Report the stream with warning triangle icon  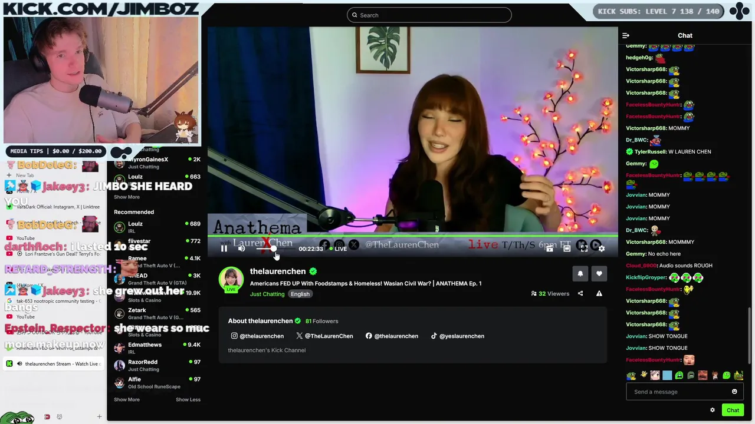click(599, 293)
